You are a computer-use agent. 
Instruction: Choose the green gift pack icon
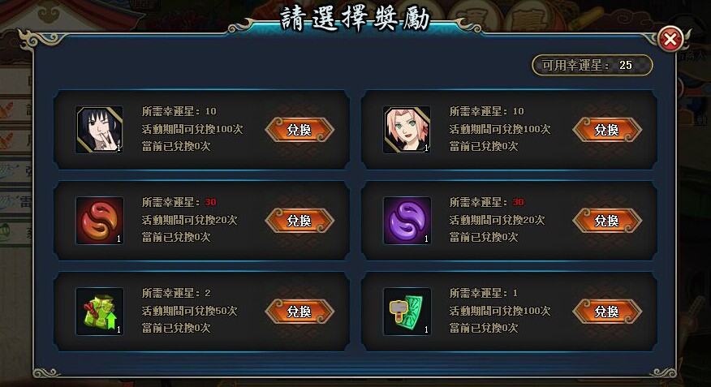(x=99, y=312)
